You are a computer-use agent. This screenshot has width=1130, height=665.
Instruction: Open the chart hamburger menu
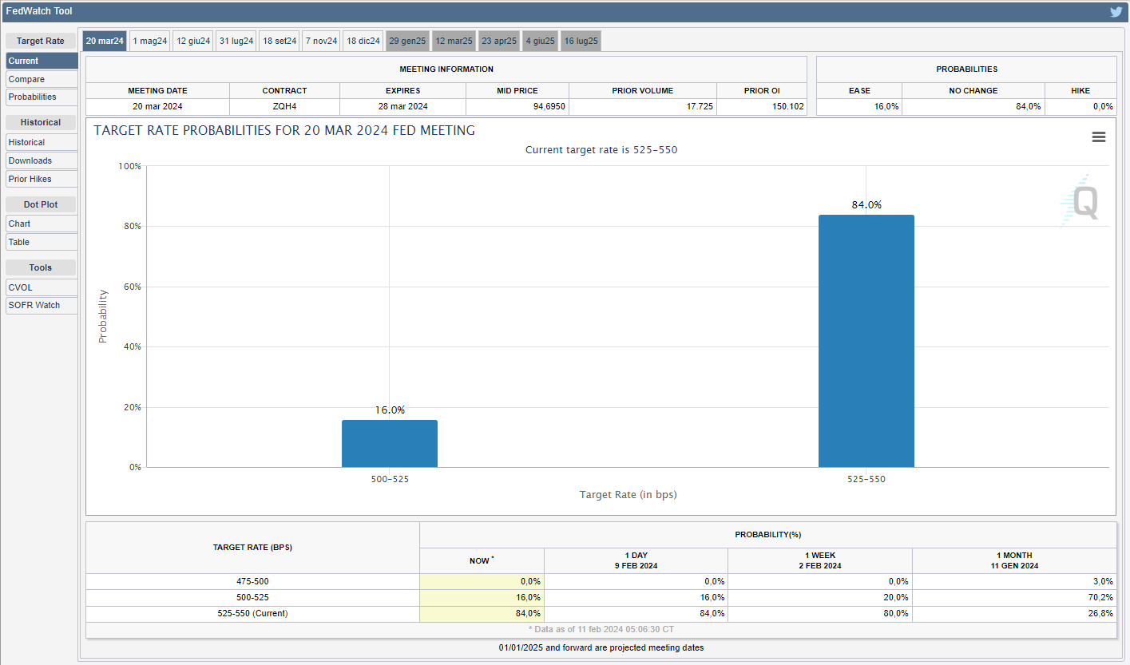(x=1098, y=137)
